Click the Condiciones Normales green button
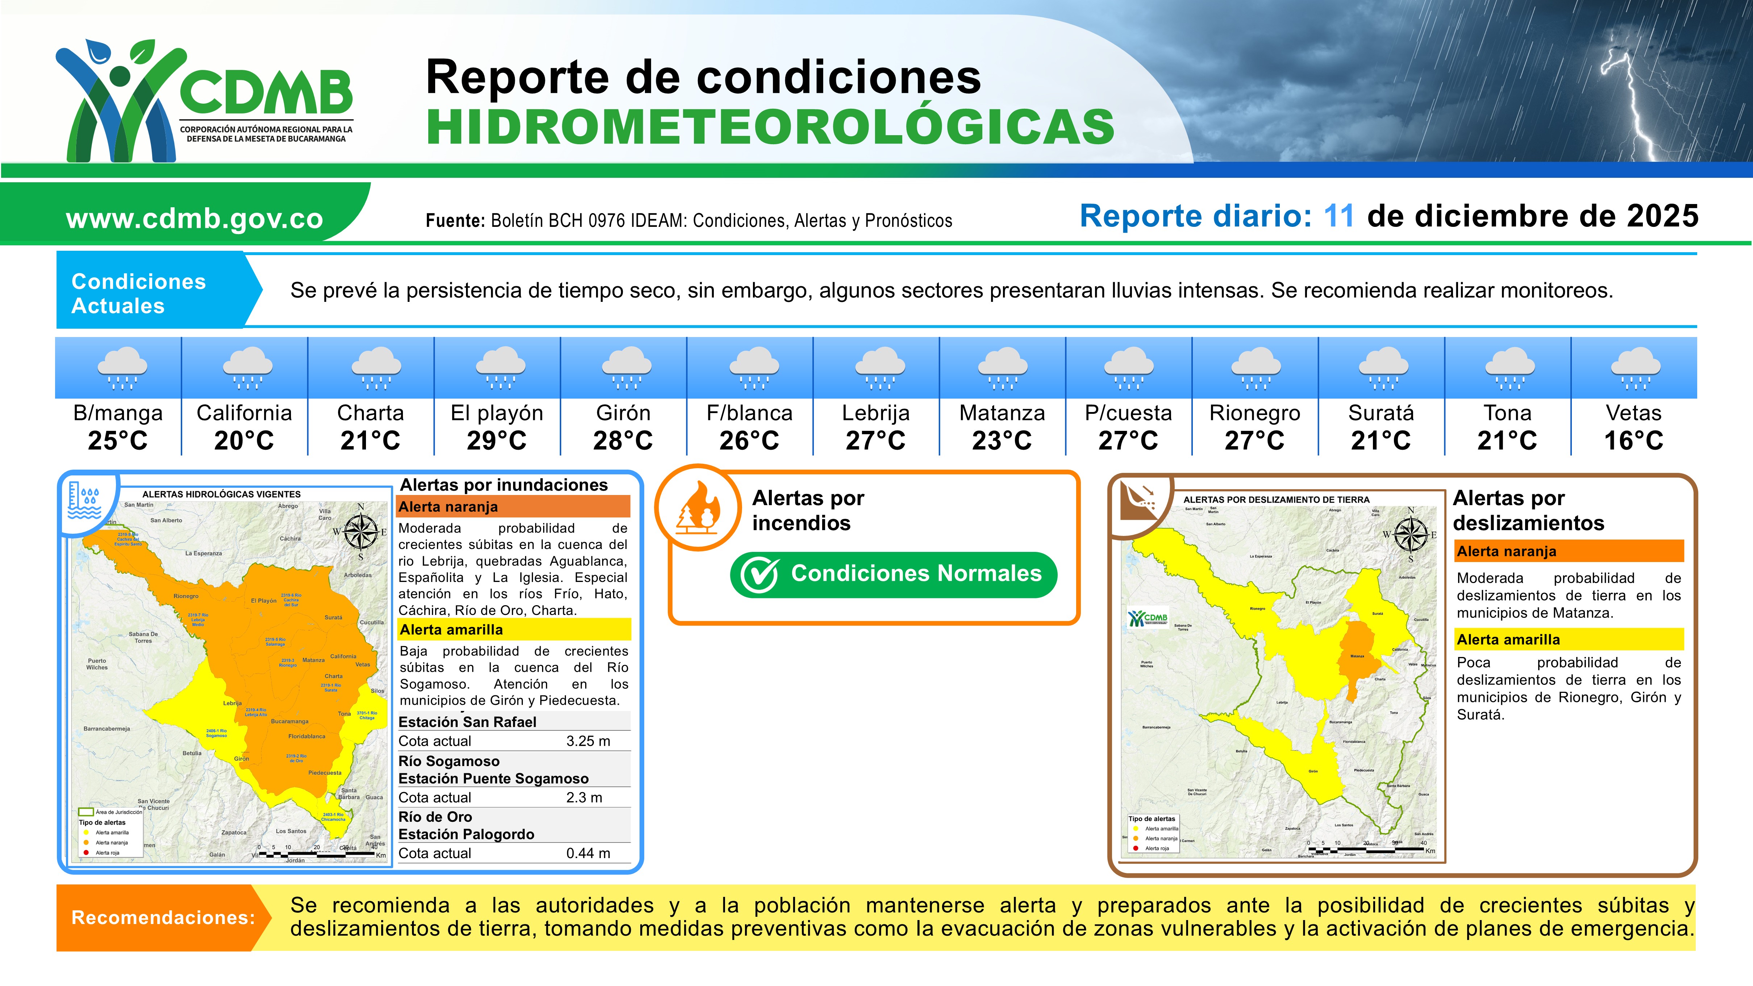This screenshot has height=986, width=1753. pos(894,574)
